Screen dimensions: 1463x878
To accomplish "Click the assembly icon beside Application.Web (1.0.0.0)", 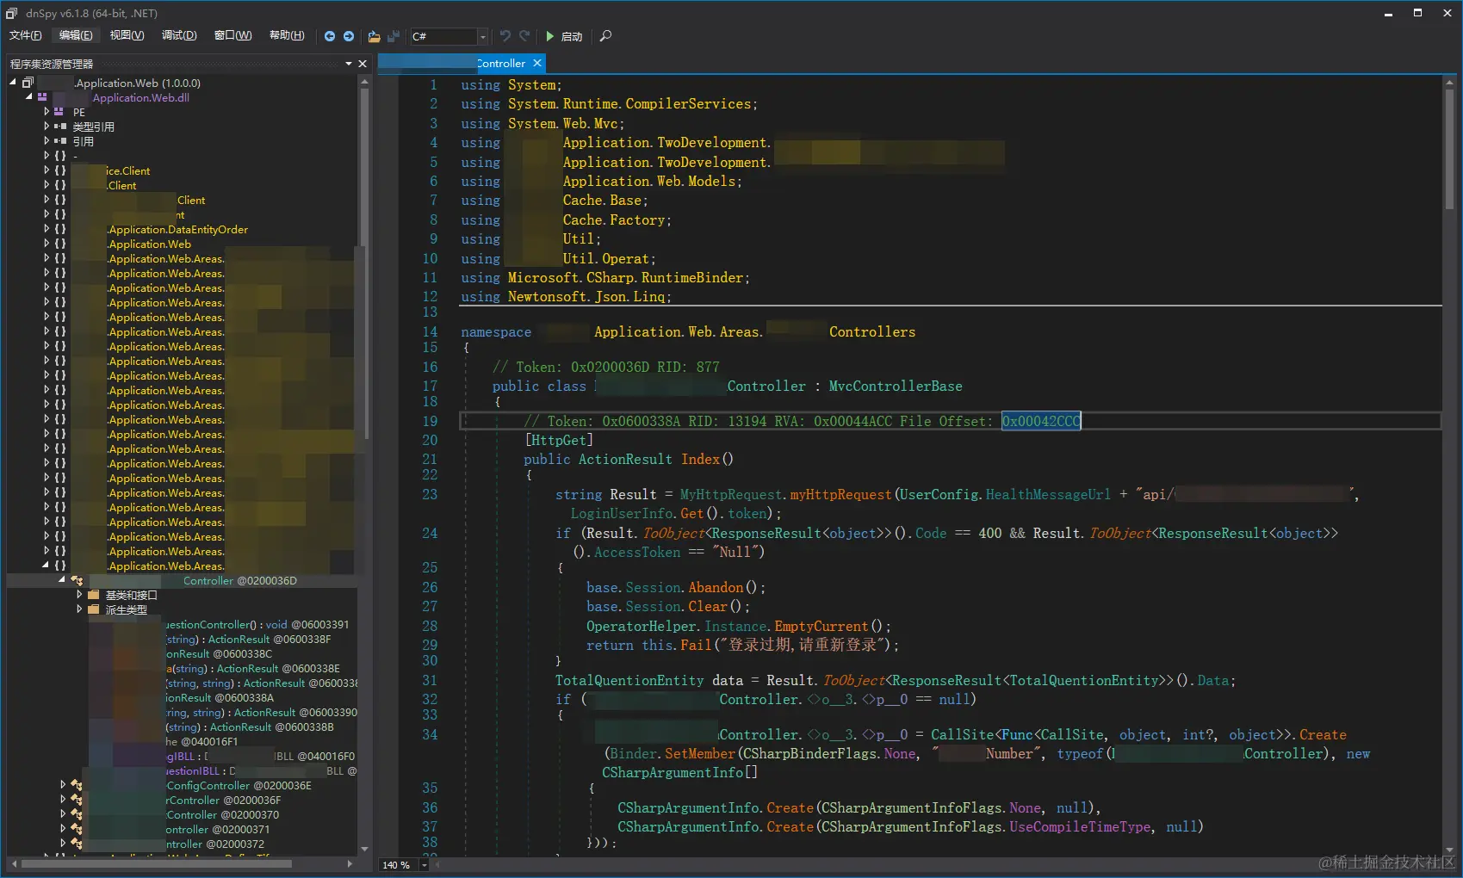I will [28, 83].
